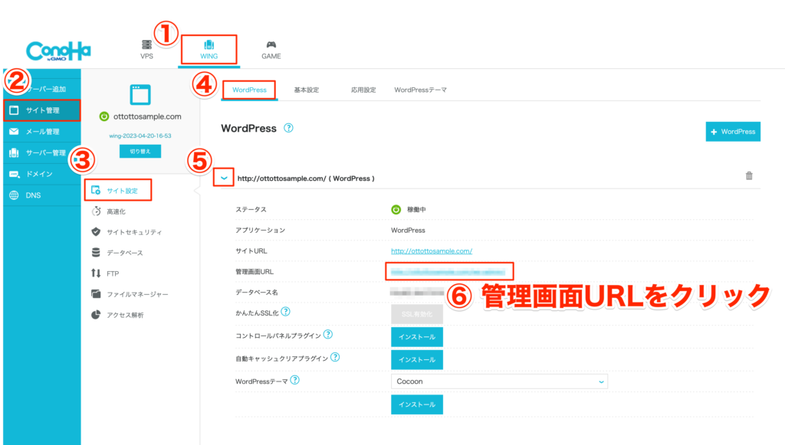
Task: Switch to the GAME tab
Action: pos(271,50)
